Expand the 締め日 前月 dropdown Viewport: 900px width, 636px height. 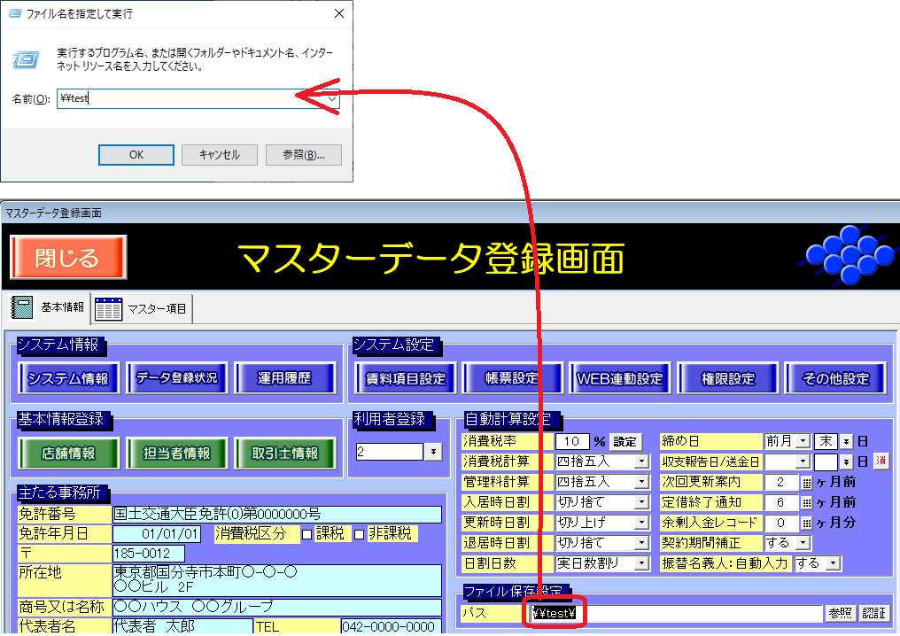coord(802,441)
